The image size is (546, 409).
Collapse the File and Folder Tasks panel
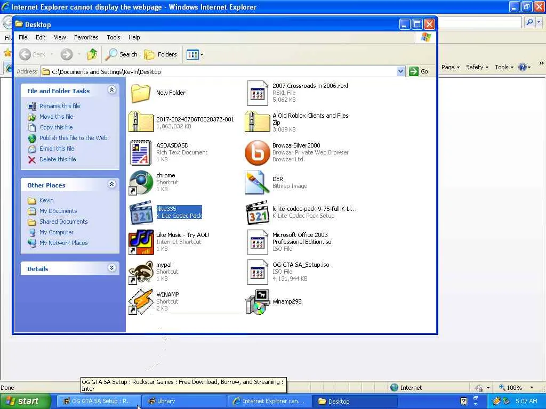[x=112, y=90]
